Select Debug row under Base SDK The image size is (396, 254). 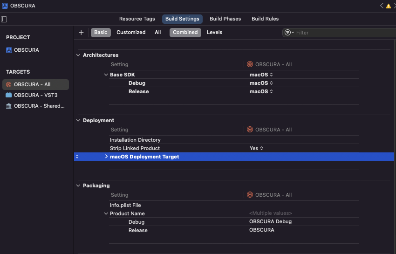pyautogui.click(x=234, y=83)
